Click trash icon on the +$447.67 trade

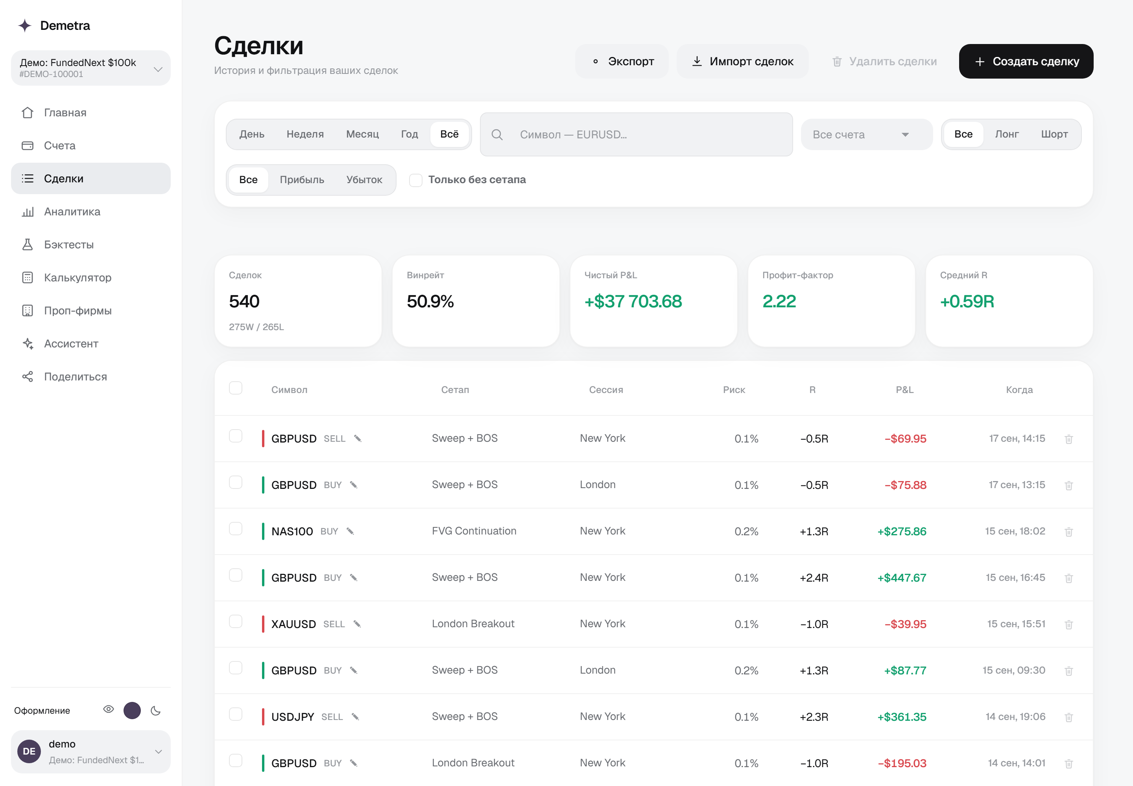(1068, 578)
